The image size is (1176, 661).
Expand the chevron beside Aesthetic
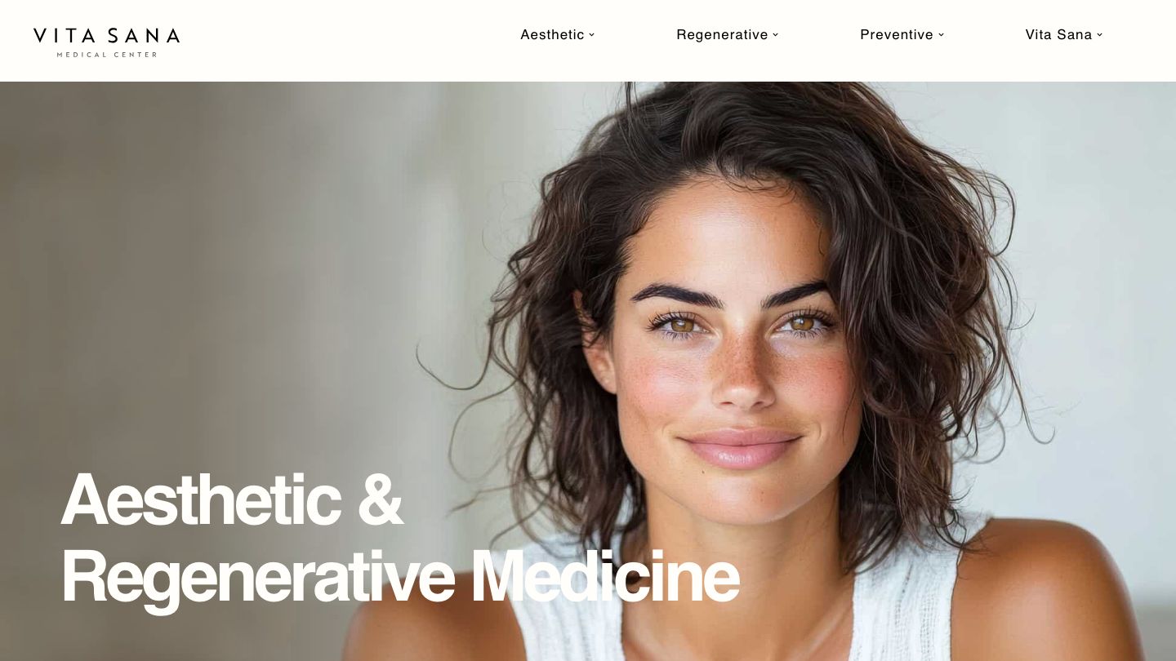592,34
